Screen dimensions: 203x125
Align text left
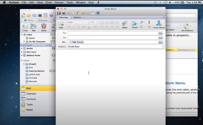102,27
